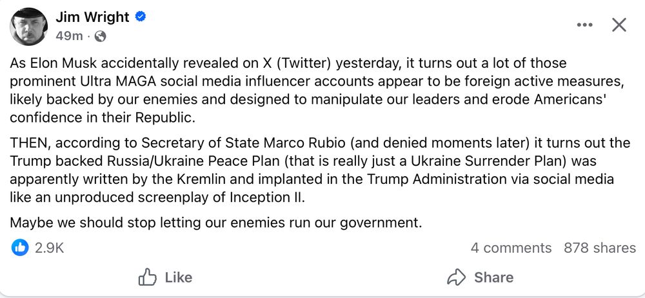645x298 pixels.
Task: Close the post with the X button
Action: (x=619, y=25)
